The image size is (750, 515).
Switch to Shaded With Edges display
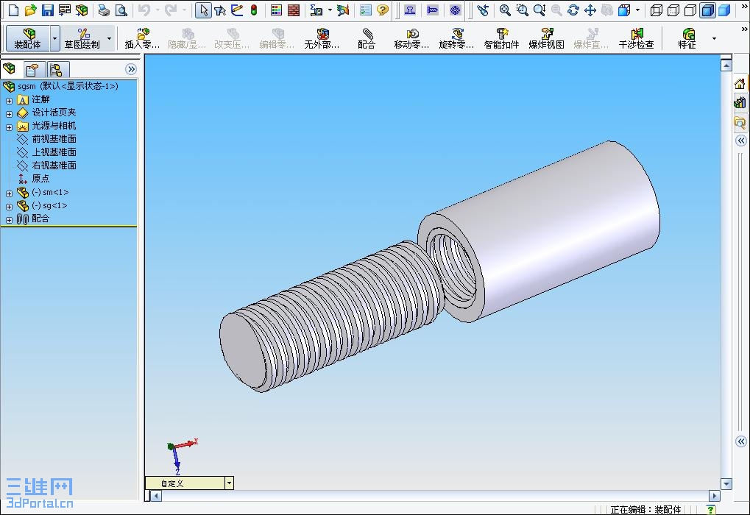click(x=707, y=10)
